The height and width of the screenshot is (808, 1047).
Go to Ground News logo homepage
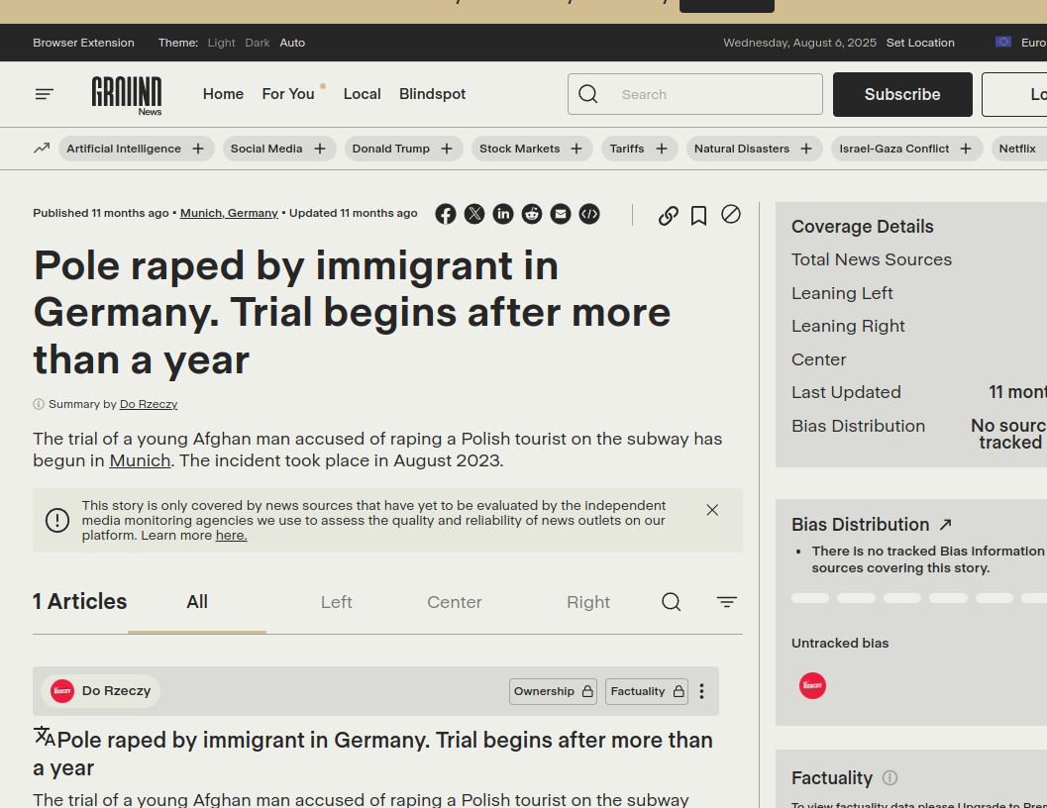[127, 95]
